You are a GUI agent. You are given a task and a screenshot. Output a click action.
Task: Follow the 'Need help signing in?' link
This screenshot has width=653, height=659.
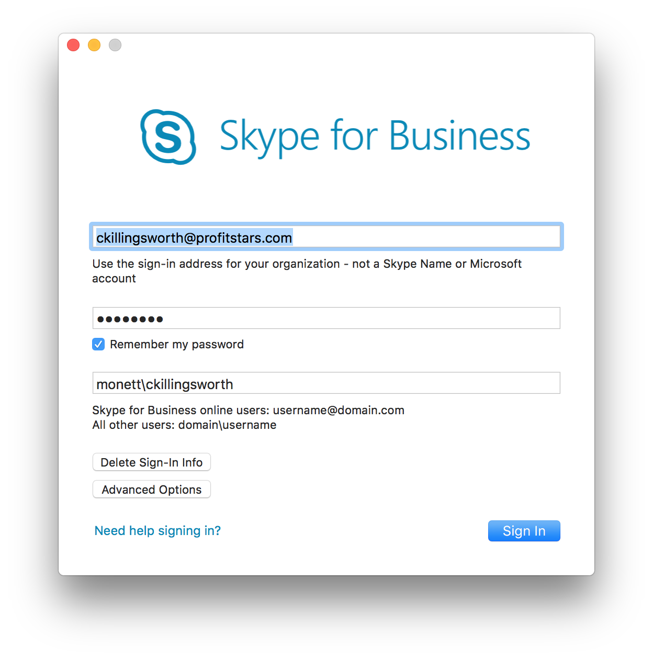coord(157,531)
